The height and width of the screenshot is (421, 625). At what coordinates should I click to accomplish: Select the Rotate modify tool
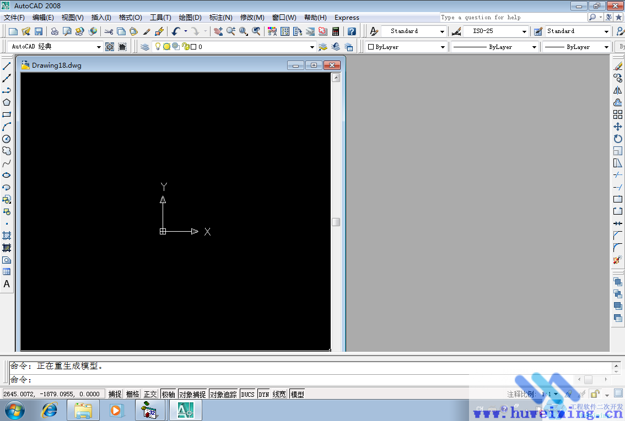pos(618,139)
